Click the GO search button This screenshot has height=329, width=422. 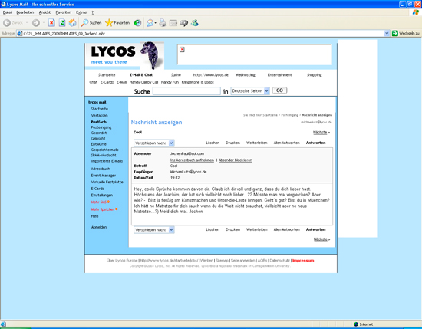click(279, 90)
